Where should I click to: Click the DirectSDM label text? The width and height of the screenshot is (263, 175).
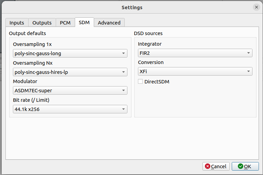point(157,82)
